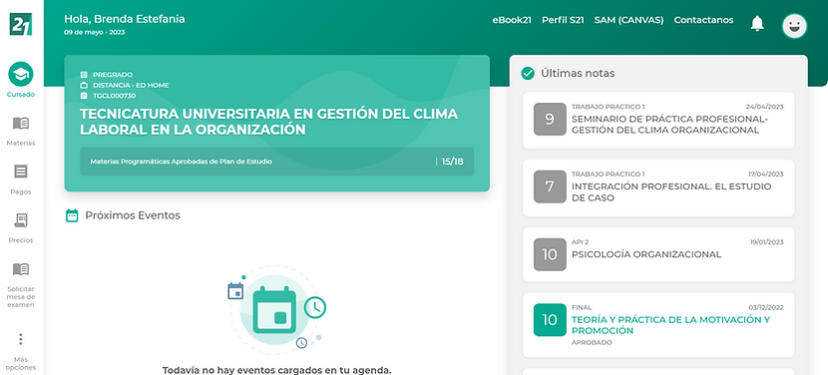The width and height of the screenshot is (828, 375).
Task: Click the Materias Programáticas Aprobadas progress bar
Action: (276, 162)
